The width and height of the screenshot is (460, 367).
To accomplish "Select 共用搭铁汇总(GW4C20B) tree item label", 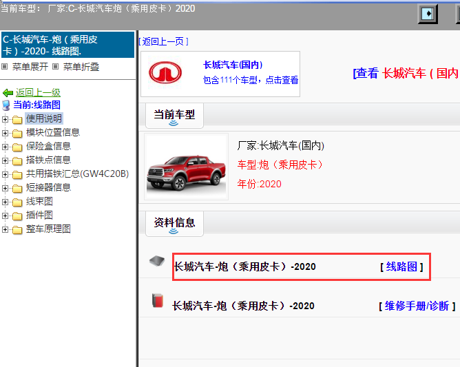I will (x=77, y=174).
